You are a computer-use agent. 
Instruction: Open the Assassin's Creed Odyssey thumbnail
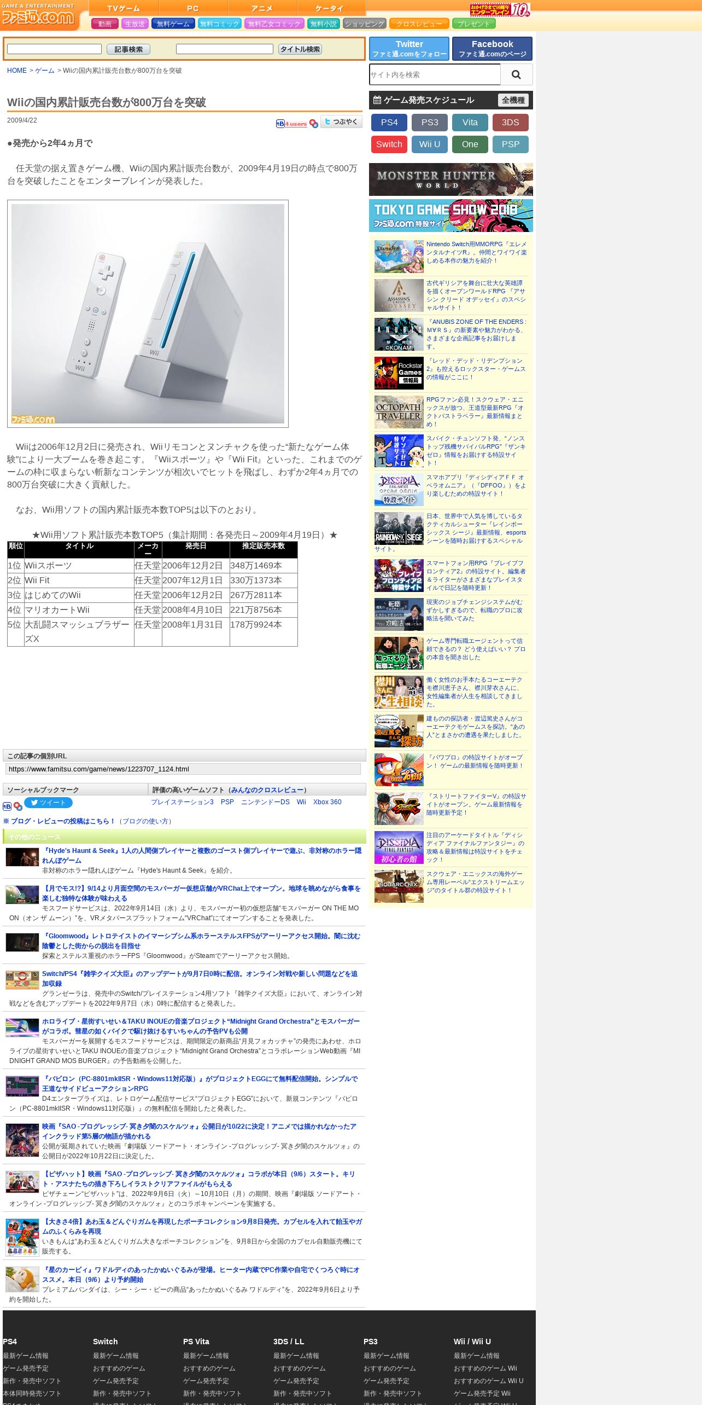click(x=399, y=295)
